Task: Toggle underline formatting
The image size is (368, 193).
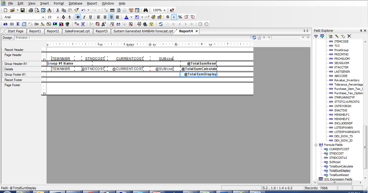Action: (90, 17)
